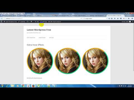Image resolution: width=134 pixels, height=100 pixels.
Task: Launch Internet Explorer from the taskbar
Action: 8,86
